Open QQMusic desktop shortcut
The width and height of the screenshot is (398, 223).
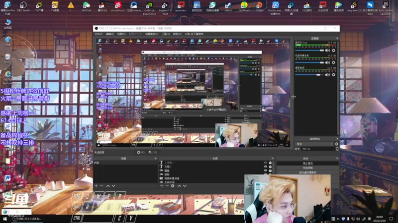point(244,6)
